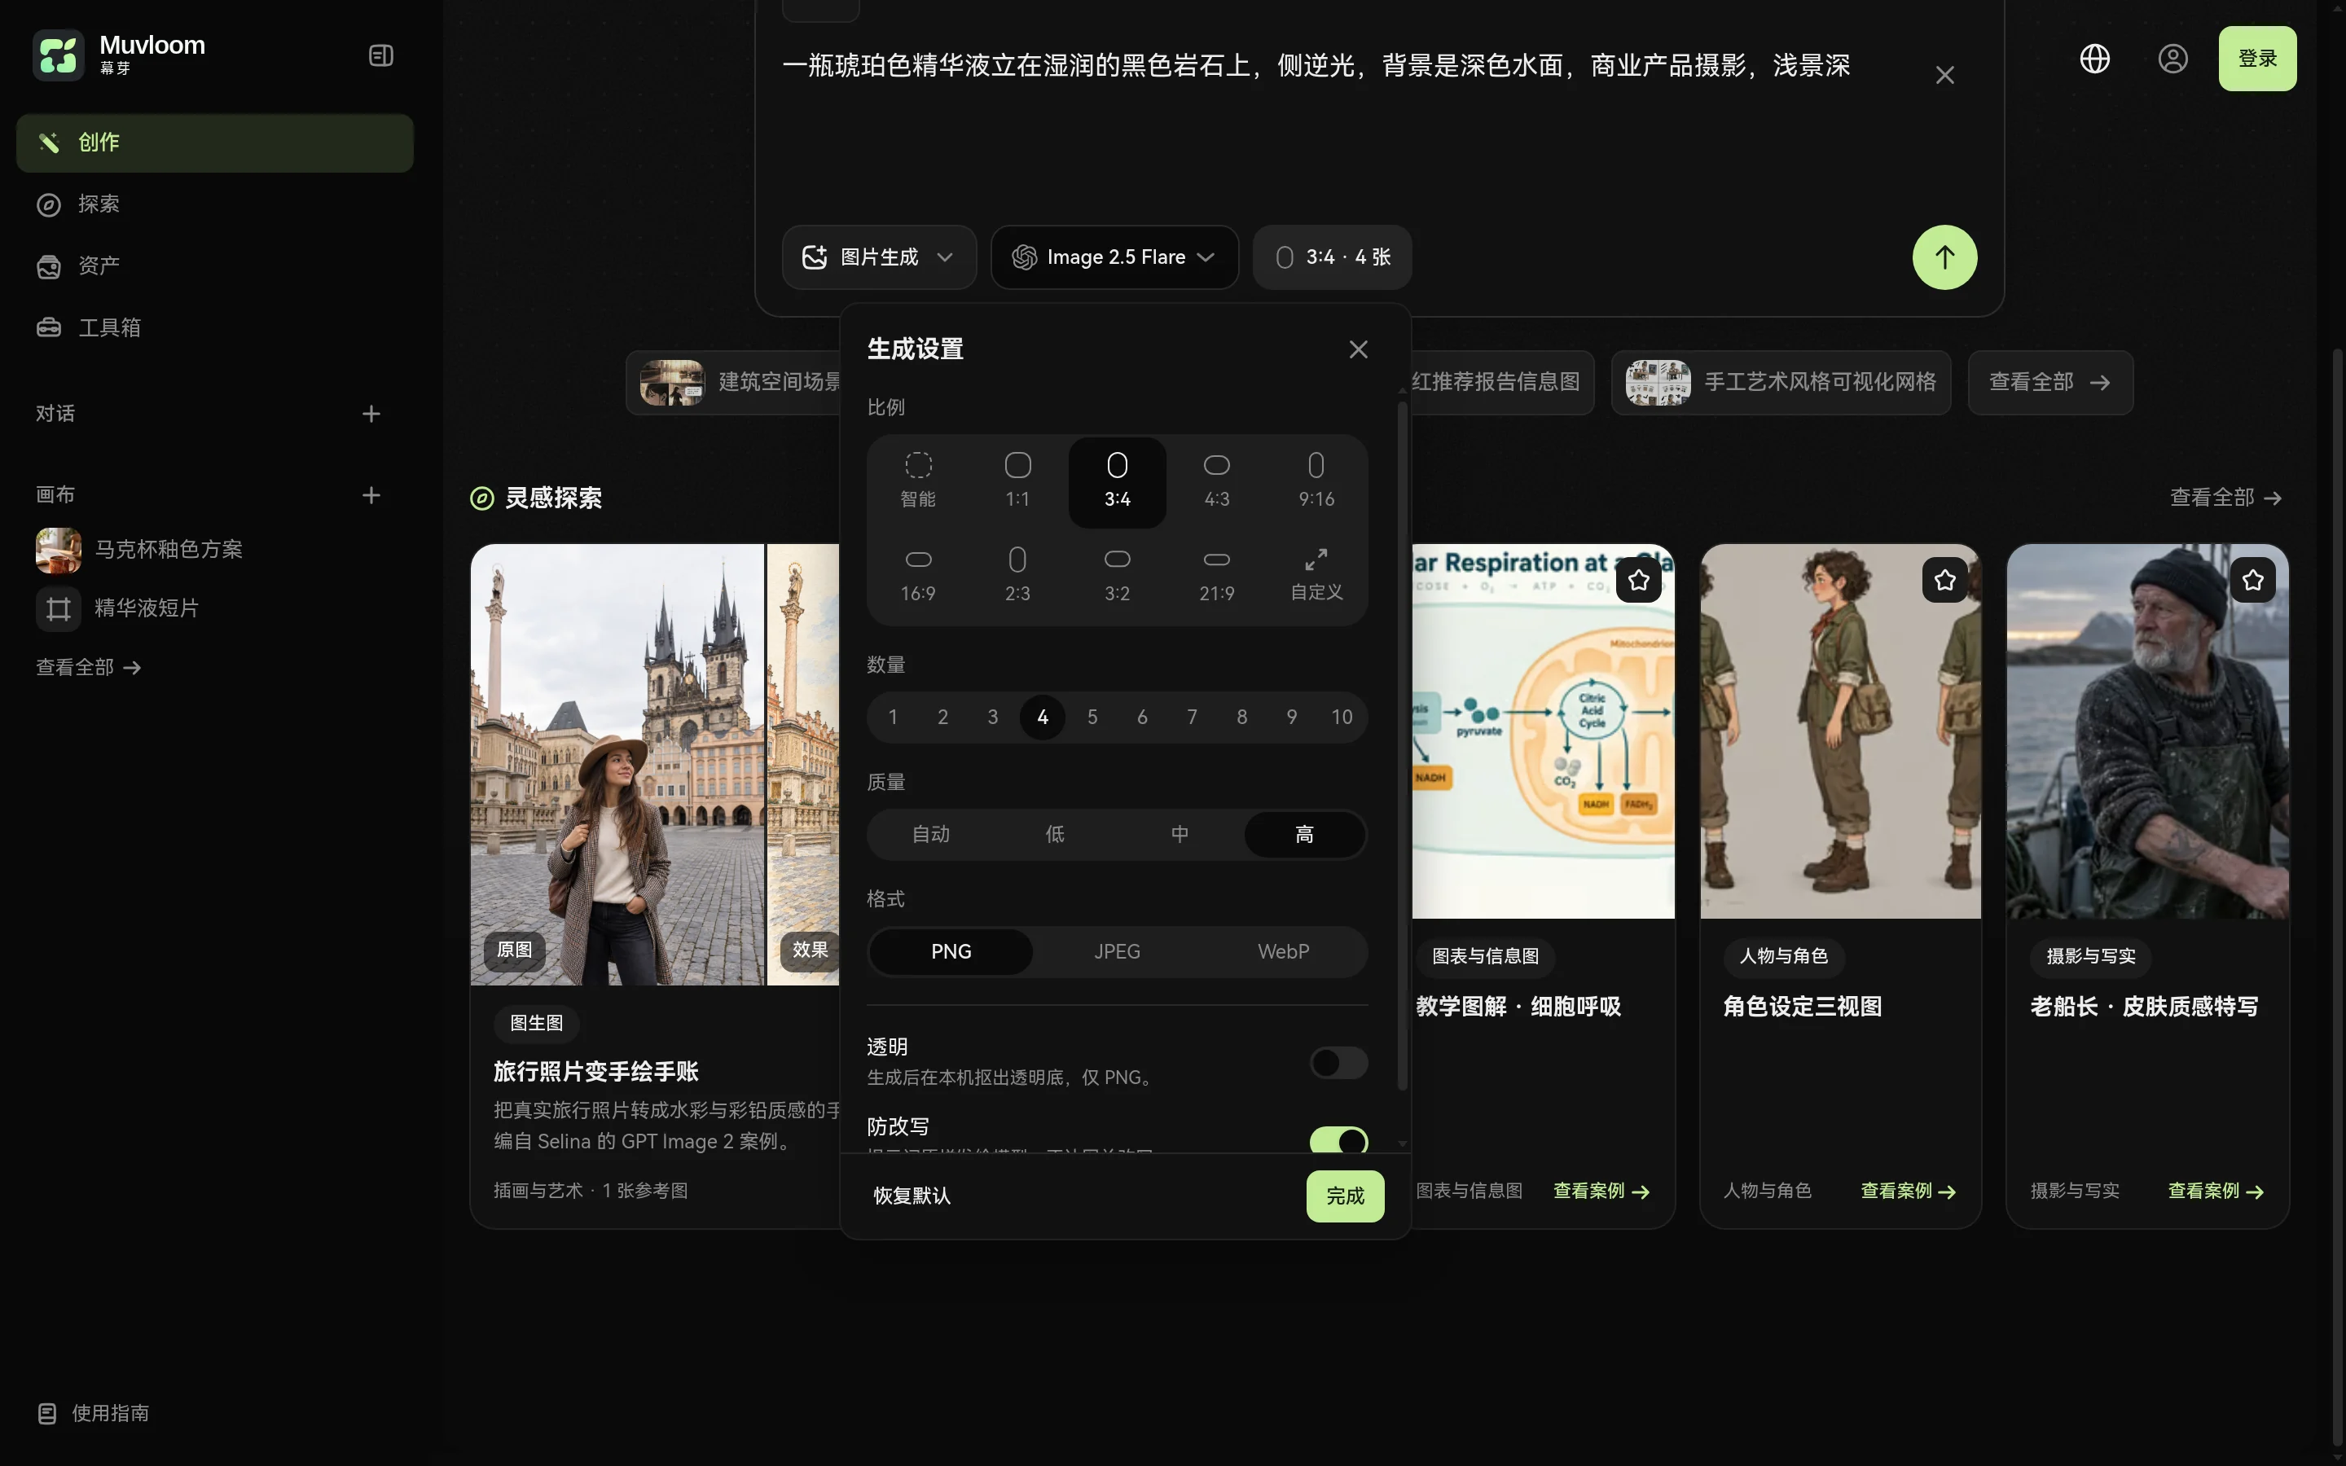Set quality to 自动
Image resolution: width=2346 pixels, height=1466 pixels.
tap(930, 834)
